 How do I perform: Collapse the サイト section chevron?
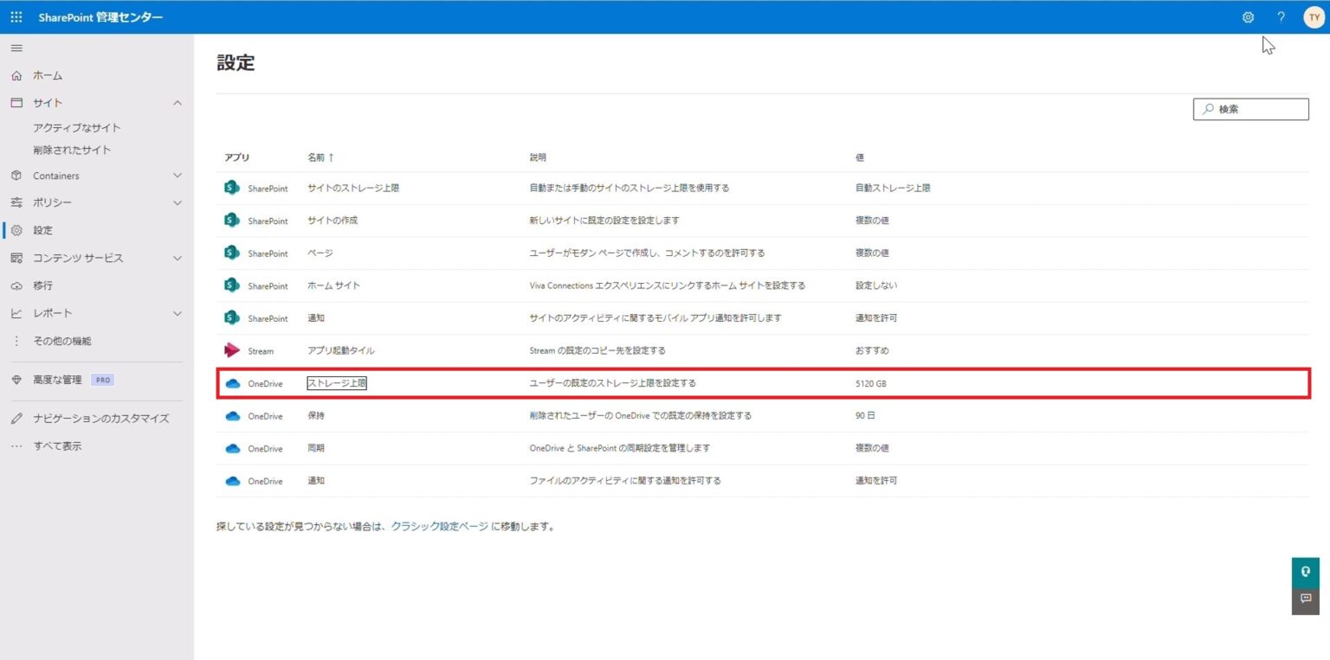point(178,102)
